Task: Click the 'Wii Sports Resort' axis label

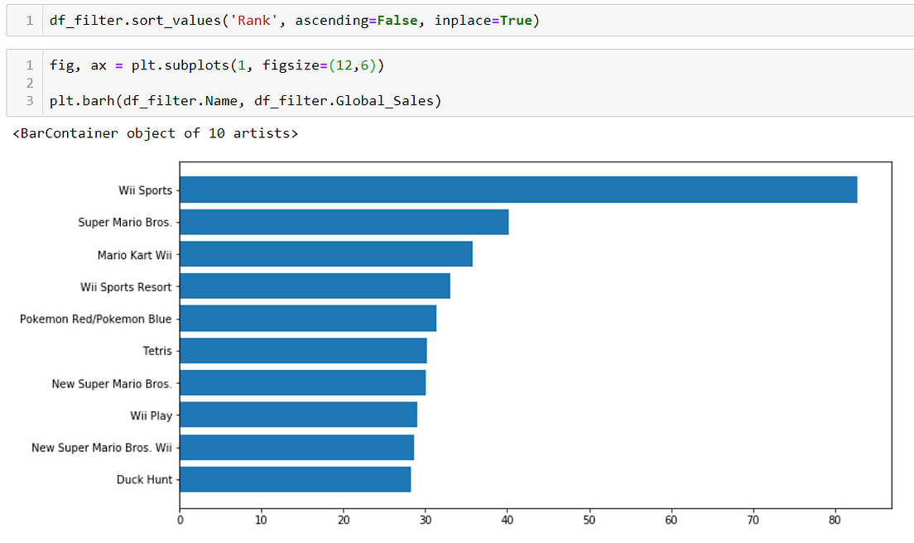Action: pos(126,287)
